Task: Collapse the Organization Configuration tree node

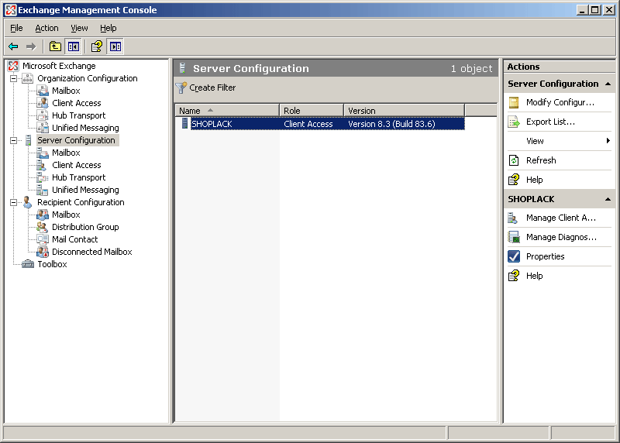Action: pos(14,78)
